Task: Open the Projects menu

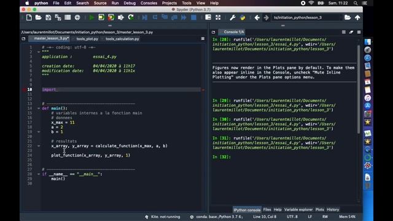Action: pyautogui.click(x=169, y=3)
